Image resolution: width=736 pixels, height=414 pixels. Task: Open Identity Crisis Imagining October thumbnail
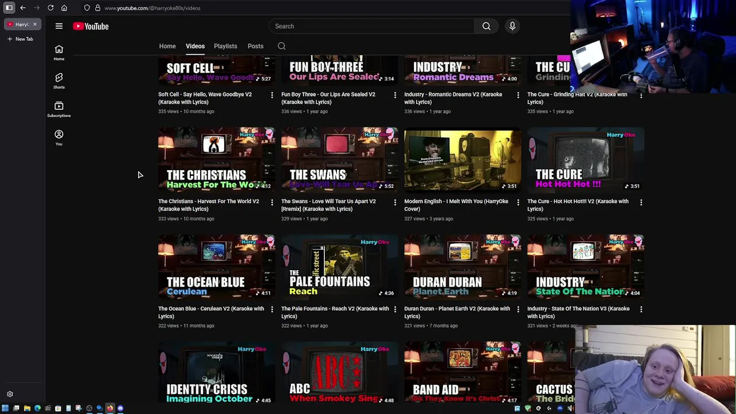(216, 373)
